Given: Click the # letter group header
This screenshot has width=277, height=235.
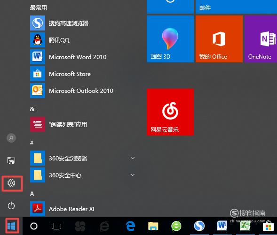Looking at the screenshot, I should click(32, 143).
